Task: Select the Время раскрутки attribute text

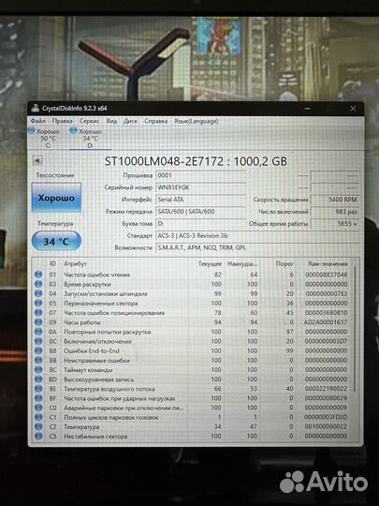Action: tap(87, 284)
